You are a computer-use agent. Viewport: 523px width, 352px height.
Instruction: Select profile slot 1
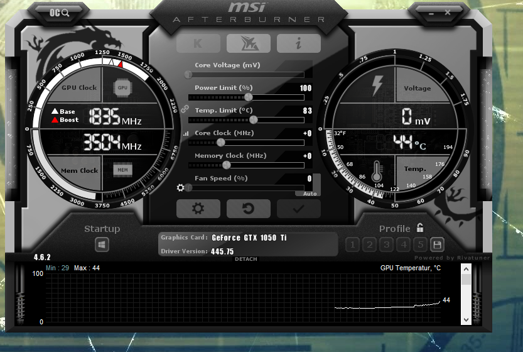coord(353,245)
